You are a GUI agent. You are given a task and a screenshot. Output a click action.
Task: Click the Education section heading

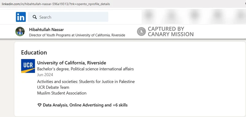(x=34, y=53)
